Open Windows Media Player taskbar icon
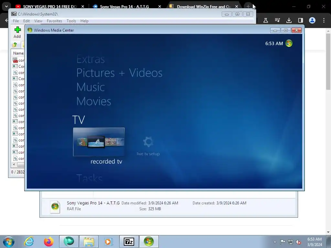This screenshot has width=331, height=248. (109, 242)
